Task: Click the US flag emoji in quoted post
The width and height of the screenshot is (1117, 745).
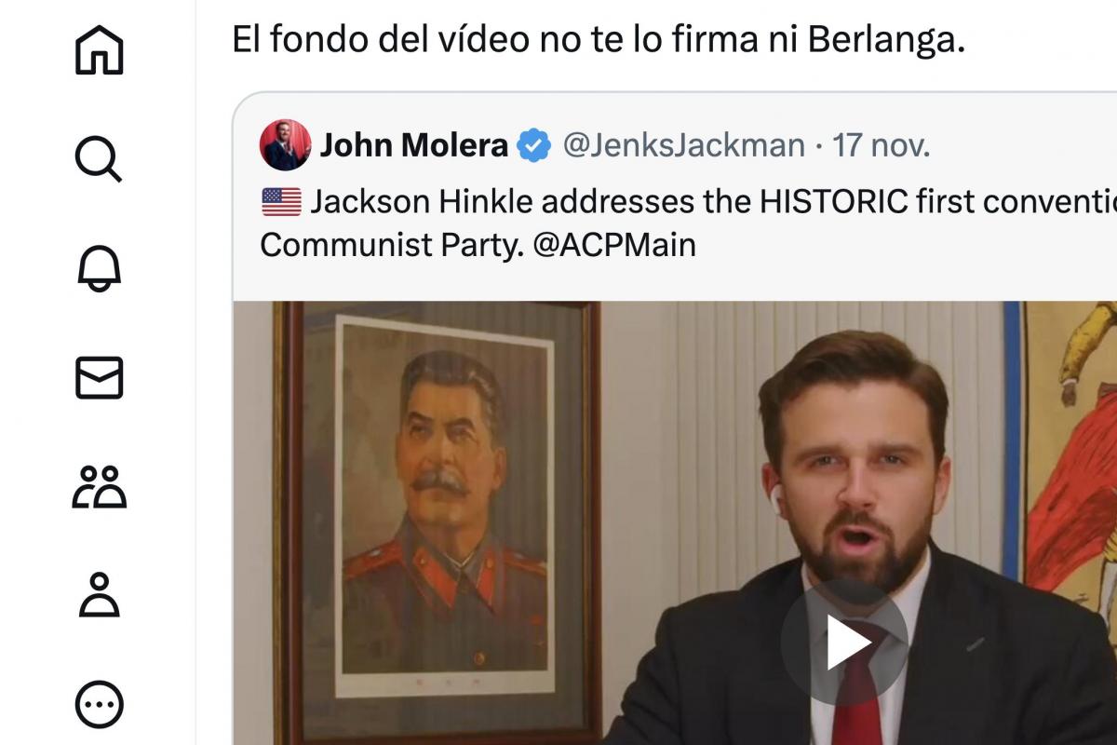Action: tap(281, 201)
